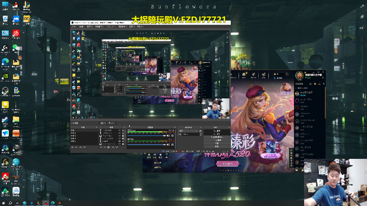Open hammer Loot icon in League top bar

click(254, 74)
